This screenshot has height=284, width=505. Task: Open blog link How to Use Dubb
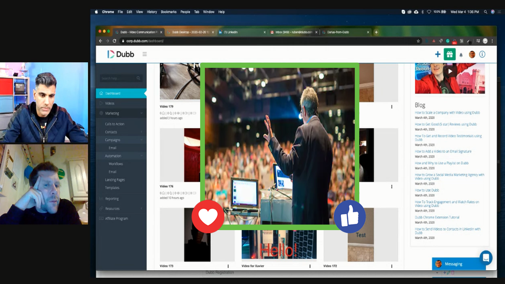(x=427, y=190)
